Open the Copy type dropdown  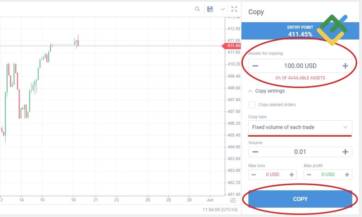pos(300,127)
